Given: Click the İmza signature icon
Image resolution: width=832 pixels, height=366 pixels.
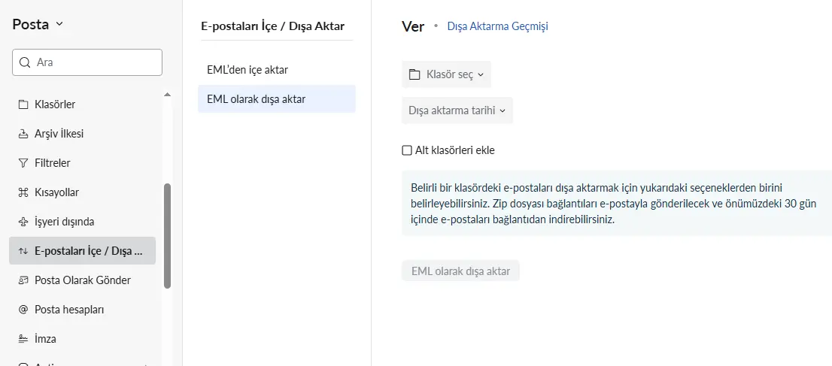Looking at the screenshot, I should click(x=23, y=338).
